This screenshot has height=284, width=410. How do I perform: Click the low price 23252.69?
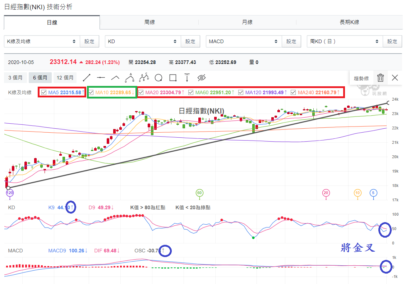[226, 62]
